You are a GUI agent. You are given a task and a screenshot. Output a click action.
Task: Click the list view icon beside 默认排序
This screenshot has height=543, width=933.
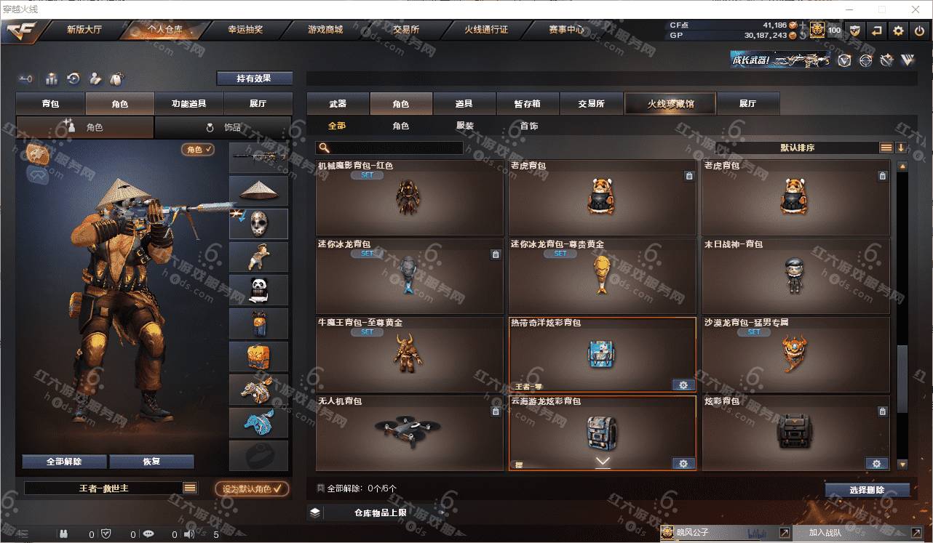tap(886, 148)
